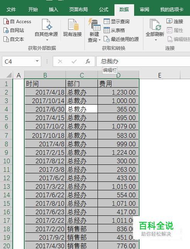This screenshot has height=249, width=190.
Task: Open Existing Connections (现有连接) icon
Action: pos(73,25)
